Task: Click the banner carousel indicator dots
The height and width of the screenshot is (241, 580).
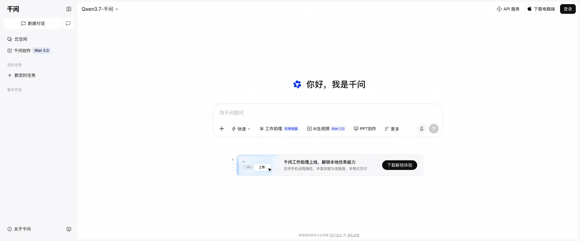Action: (x=233, y=165)
